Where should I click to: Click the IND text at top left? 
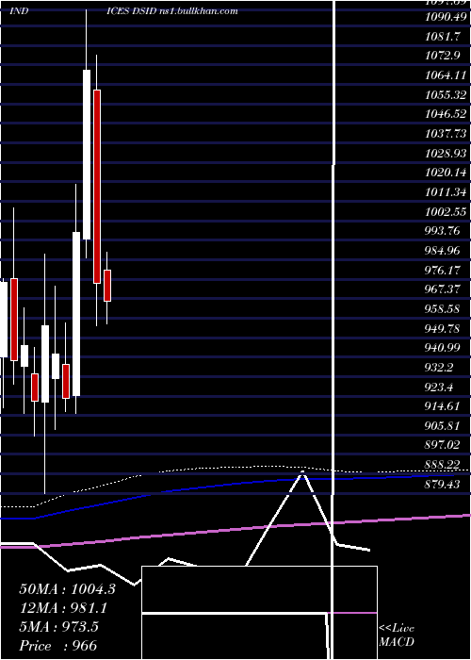(19, 10)
